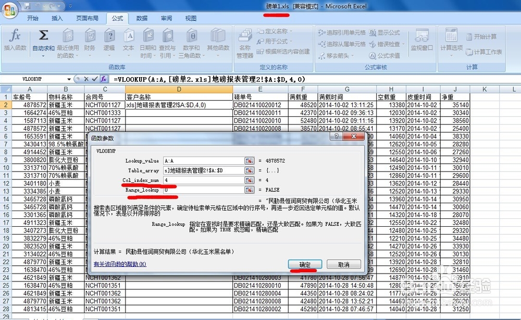This screenshot has width=521, height=320.
Task: Click the formula bar fx icon
Action: tap(104, 79)
